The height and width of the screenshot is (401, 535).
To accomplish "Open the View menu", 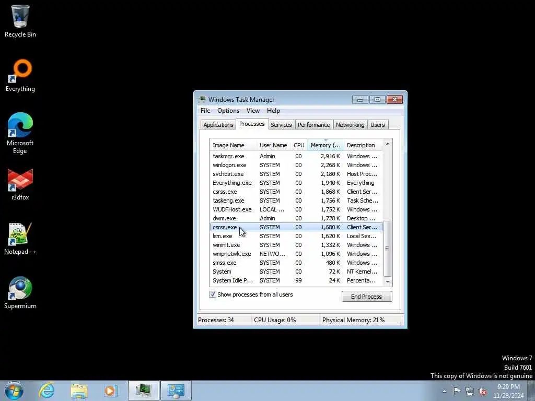I will click(253, 111).
